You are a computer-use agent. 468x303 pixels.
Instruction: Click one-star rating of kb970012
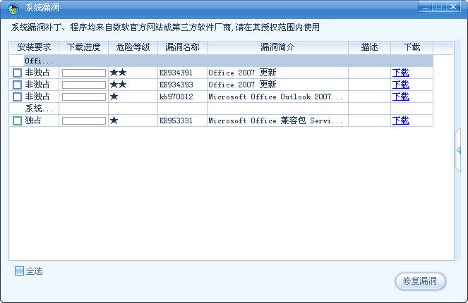[114, 97]
